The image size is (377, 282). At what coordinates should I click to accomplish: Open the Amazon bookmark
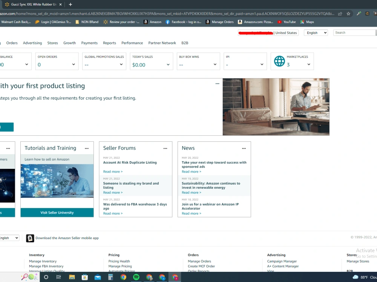pyautogui.click(x=152, y=22)
